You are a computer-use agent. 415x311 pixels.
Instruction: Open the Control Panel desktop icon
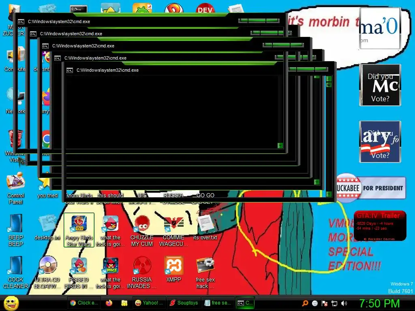(16, 188)
